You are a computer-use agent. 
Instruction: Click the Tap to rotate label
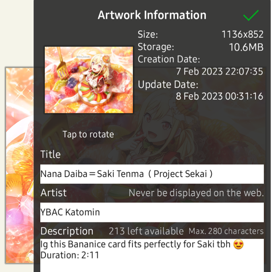[88, 134]
